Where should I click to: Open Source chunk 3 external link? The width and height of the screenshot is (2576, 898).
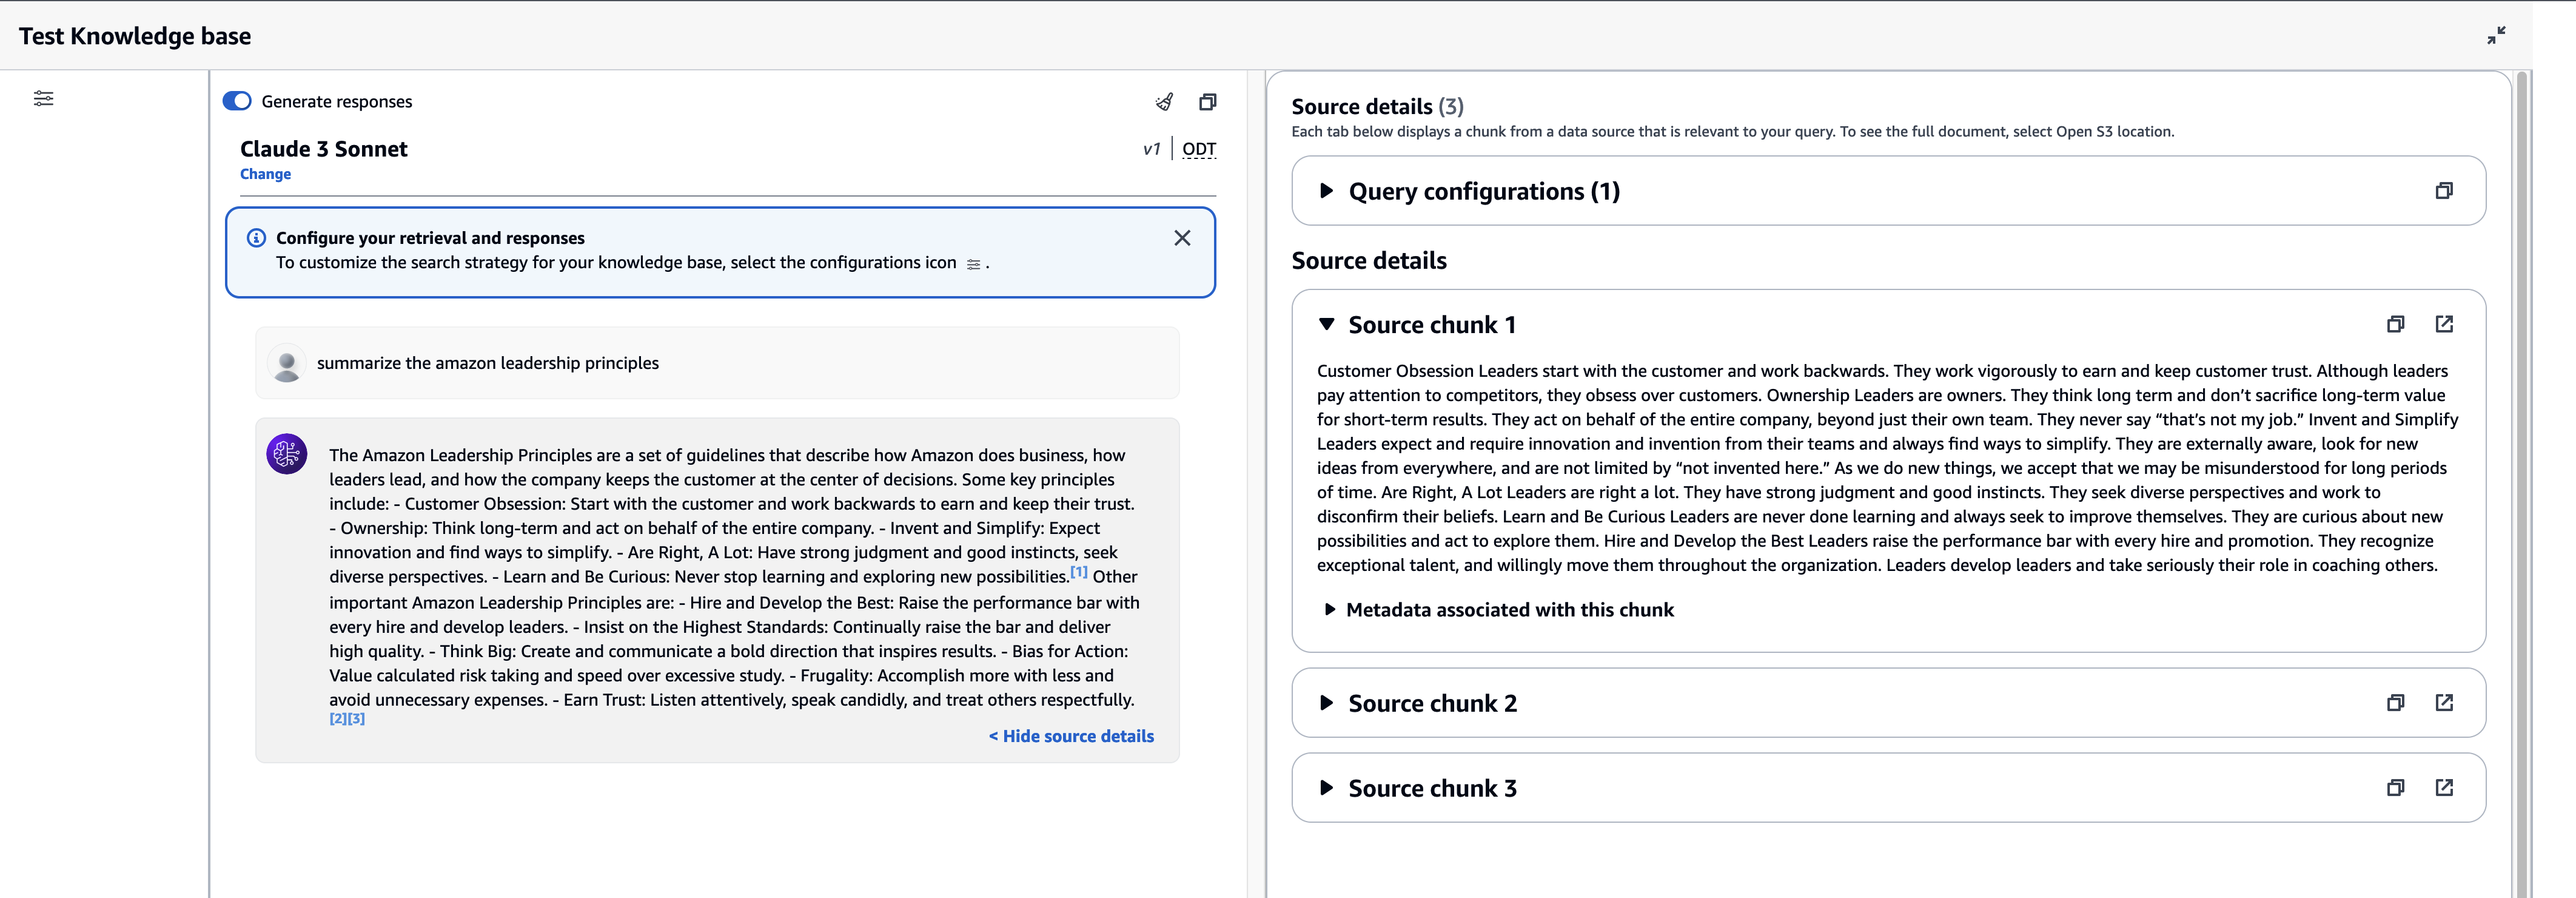pos(2444,788)
